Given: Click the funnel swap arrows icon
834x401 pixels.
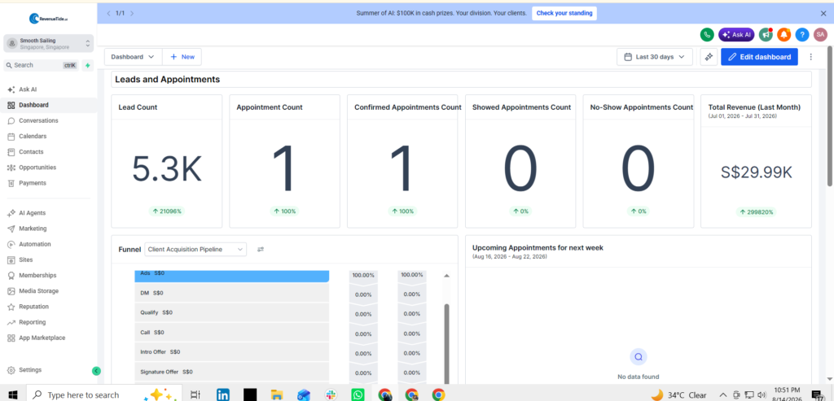Looking at the screenshot, I should [261, 249].
